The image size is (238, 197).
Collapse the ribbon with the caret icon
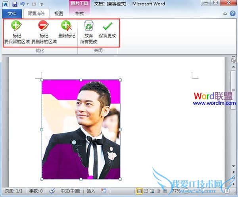225,14
